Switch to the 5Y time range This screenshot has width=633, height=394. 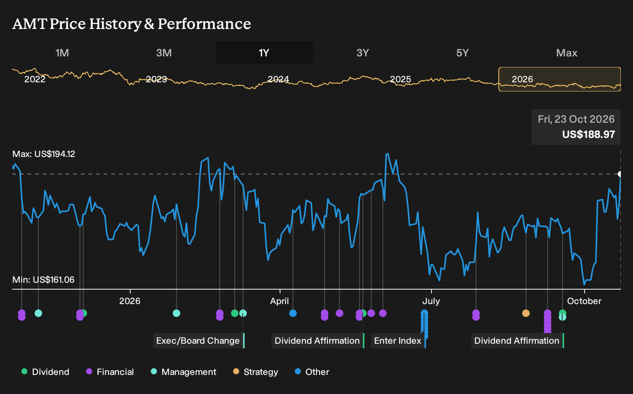[462, 53]
